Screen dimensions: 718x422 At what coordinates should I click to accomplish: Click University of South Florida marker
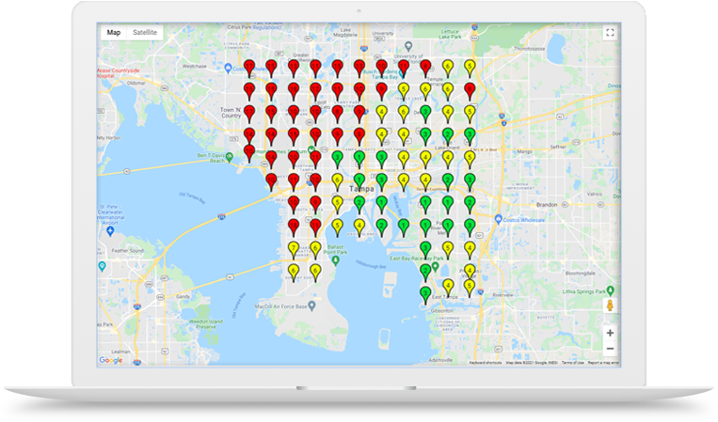pyautogui.click(x=409, y=46)
